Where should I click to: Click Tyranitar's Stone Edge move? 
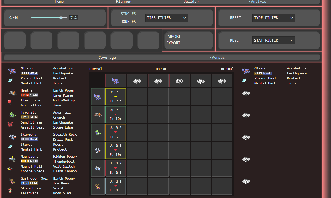point(63,127)
